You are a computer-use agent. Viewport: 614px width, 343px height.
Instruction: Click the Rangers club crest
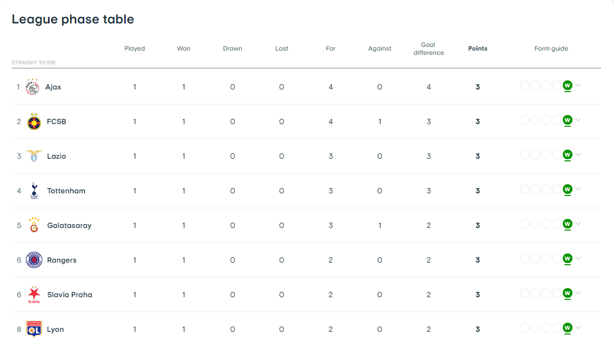pos(34,260)
